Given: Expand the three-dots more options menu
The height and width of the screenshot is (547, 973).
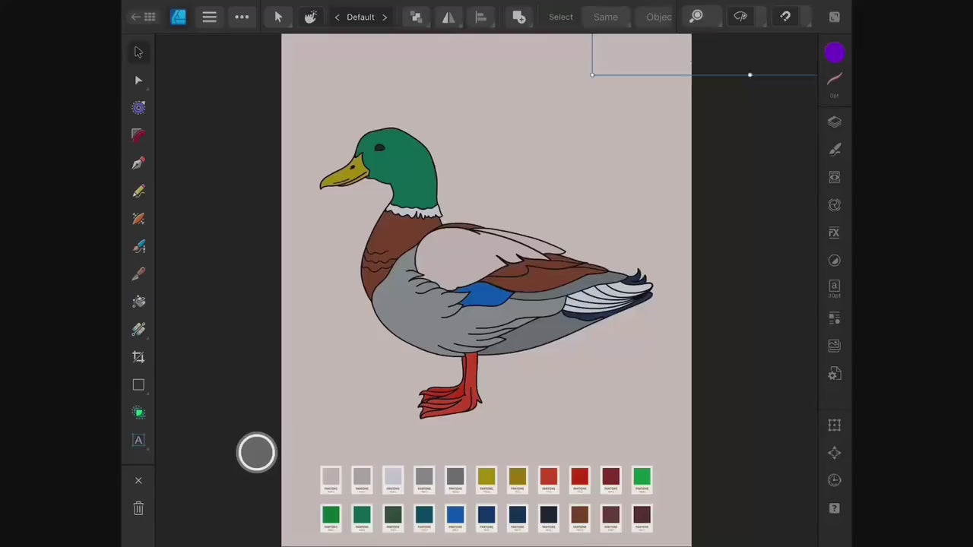Looking at the screenshot, I should pyautogui.click(x=242, y=17).
